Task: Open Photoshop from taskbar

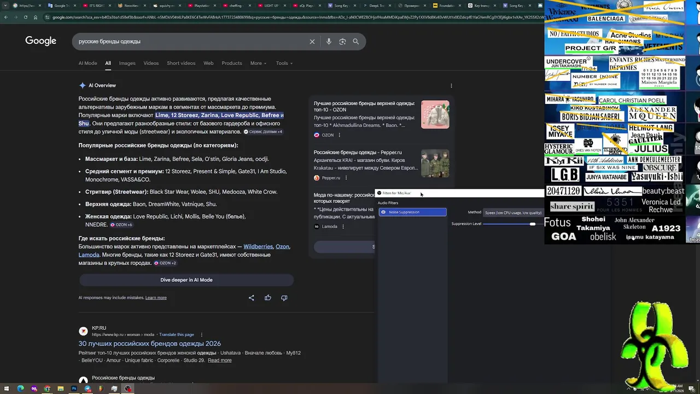Action: click(x=74, y=389)
